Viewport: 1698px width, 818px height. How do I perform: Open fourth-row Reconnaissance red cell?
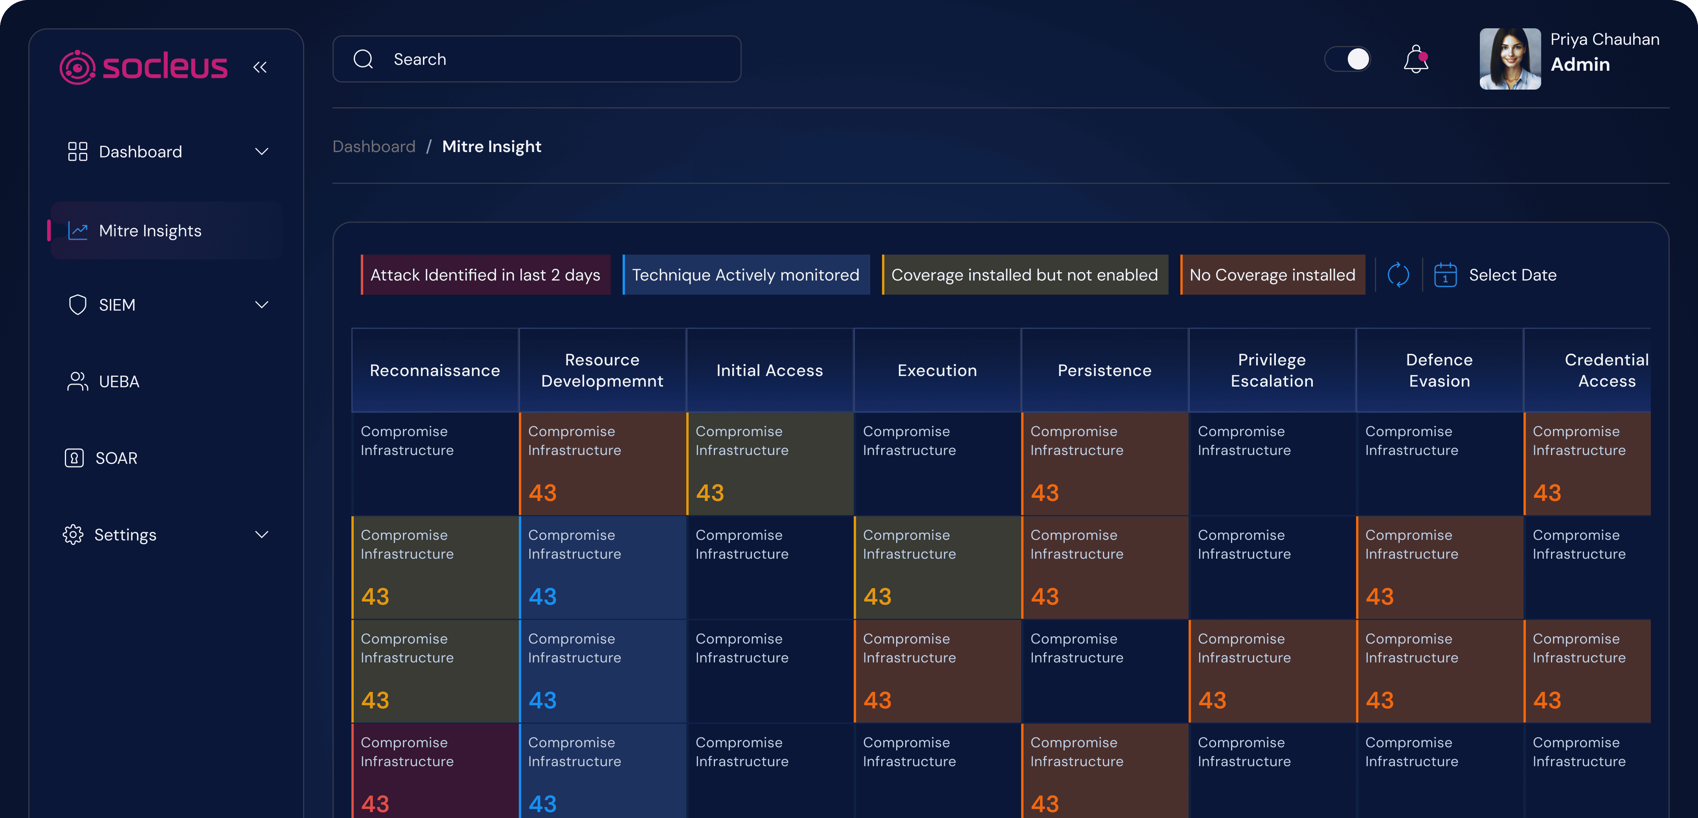[x=435, y=771]
